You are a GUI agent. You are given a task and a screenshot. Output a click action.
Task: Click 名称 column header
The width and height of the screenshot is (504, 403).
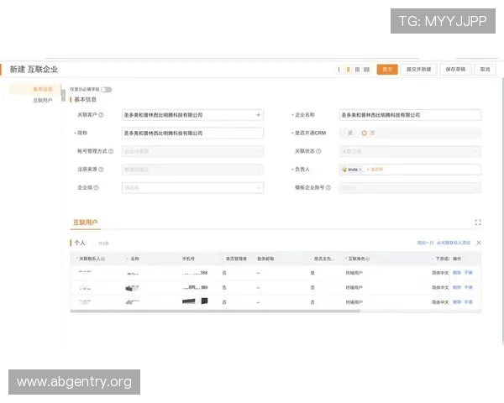click(134, 259)
